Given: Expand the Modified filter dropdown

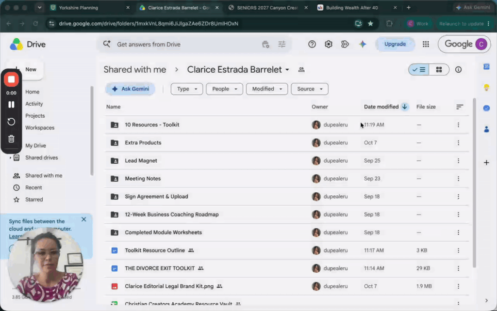Looking at the screenshot, I should pos(267,89).
